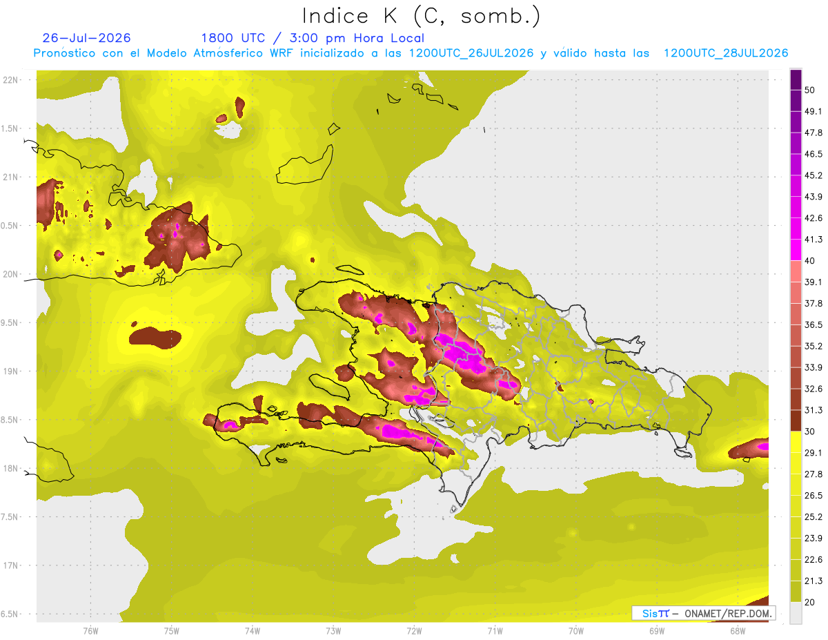Click the 'Indice K (C, somb.)' title
The width and height of the screenshot is (828, 640).
click(421, 16)
